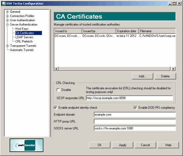
Task: Select User Authentication in the tree
Action: [23, 20]
